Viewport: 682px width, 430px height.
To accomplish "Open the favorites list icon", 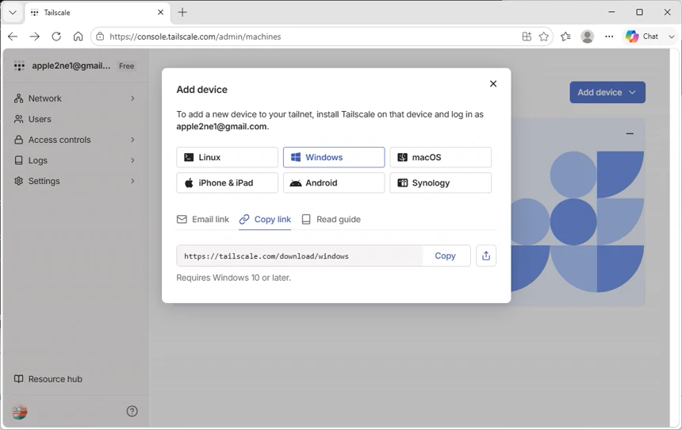I will [x=565, y=36].
